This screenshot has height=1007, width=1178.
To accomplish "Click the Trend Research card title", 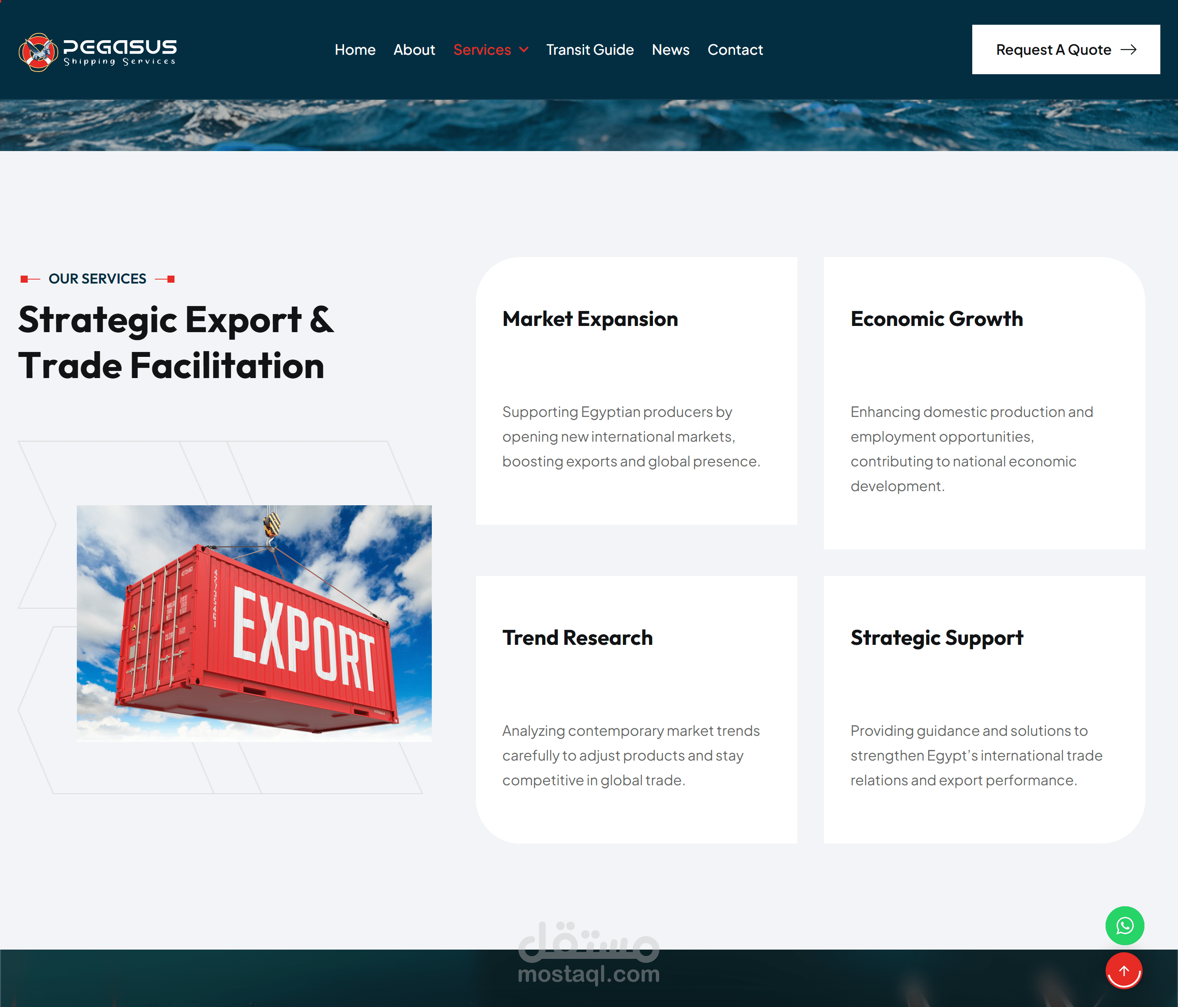I will click(x=577, y=637).
